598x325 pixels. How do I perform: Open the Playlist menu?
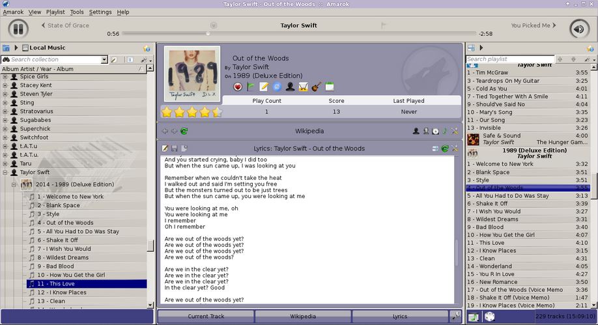pyautogui.click(x=55, y=12)
